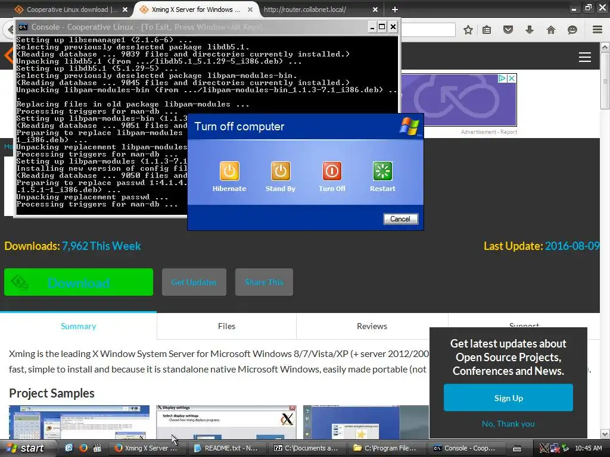Click the Internet Explorer quick launch icon

pyautogui.click(x=69, y=448)
